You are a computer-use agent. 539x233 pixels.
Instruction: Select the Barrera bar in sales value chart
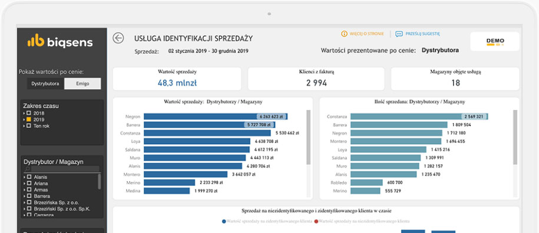click(209, 125)
